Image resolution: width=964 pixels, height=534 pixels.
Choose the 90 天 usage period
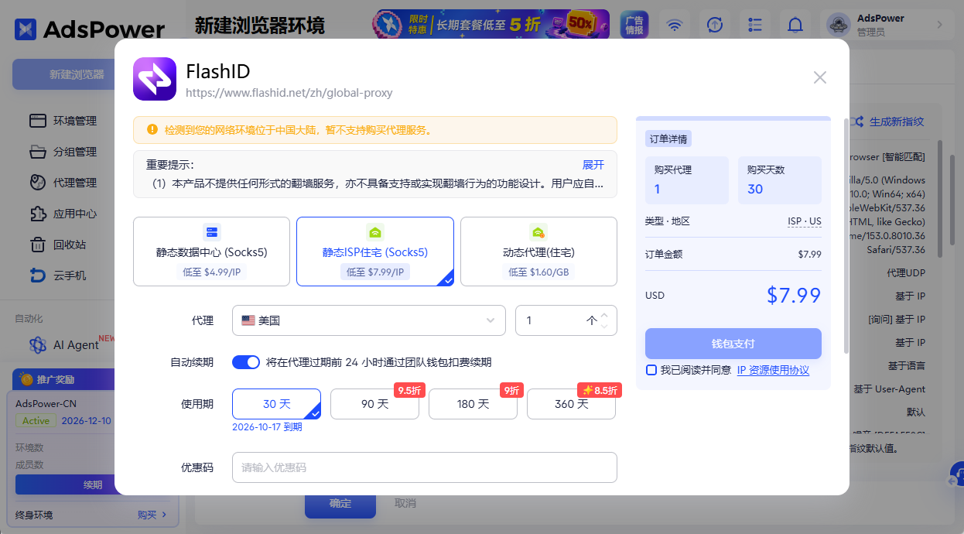coord(374,404)
